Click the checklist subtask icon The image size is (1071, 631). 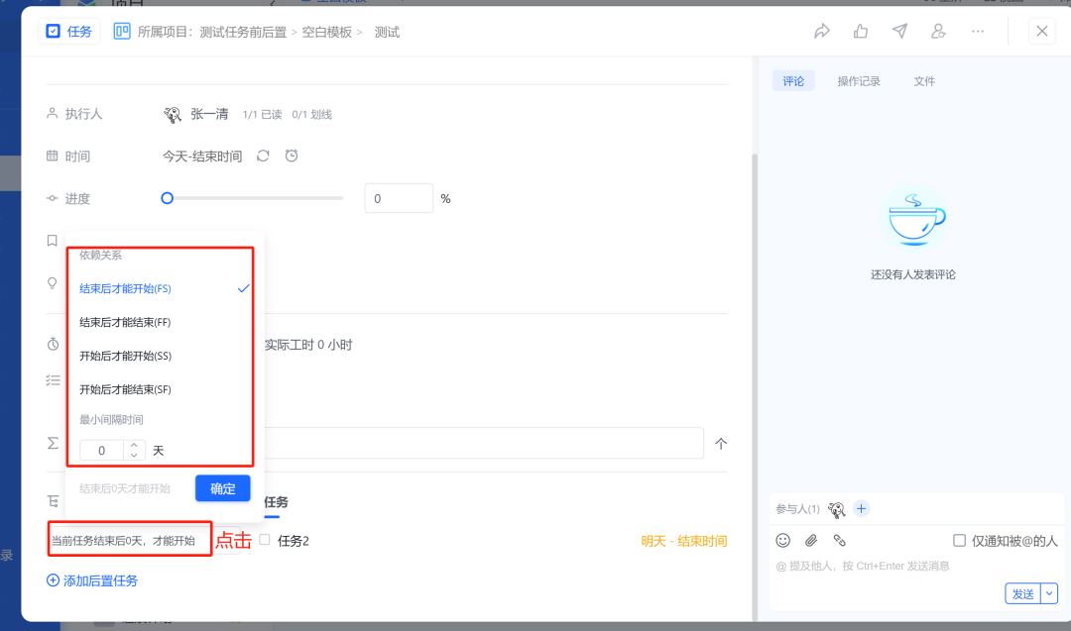click(x=53, y=380)
